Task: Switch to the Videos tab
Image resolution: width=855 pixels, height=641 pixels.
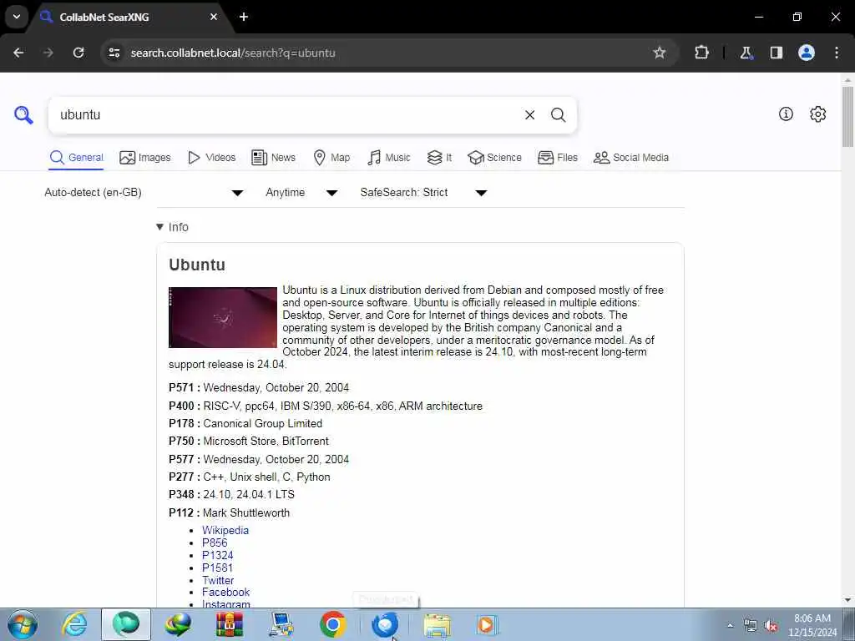Action: click(211, 158)
